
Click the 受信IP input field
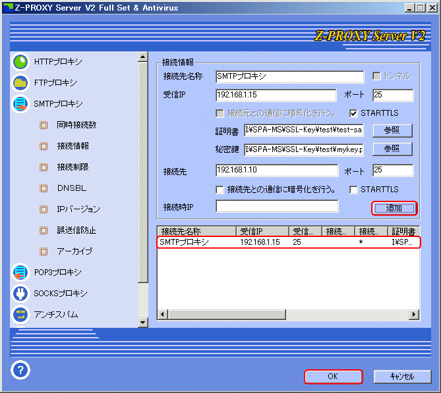coord(276,95)
